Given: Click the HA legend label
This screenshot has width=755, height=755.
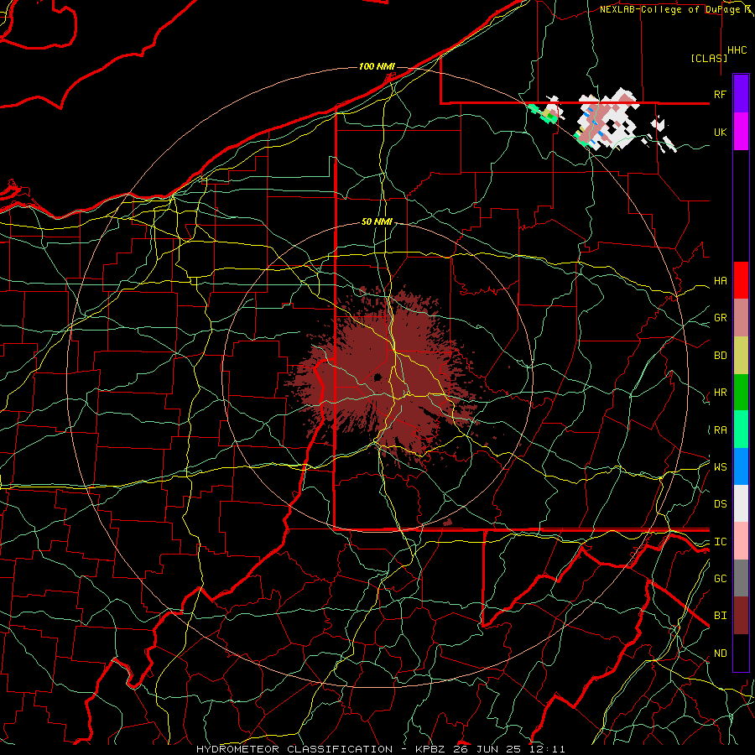Looking at the screenshot, I should pyautogui.click(x=720, y=281).
